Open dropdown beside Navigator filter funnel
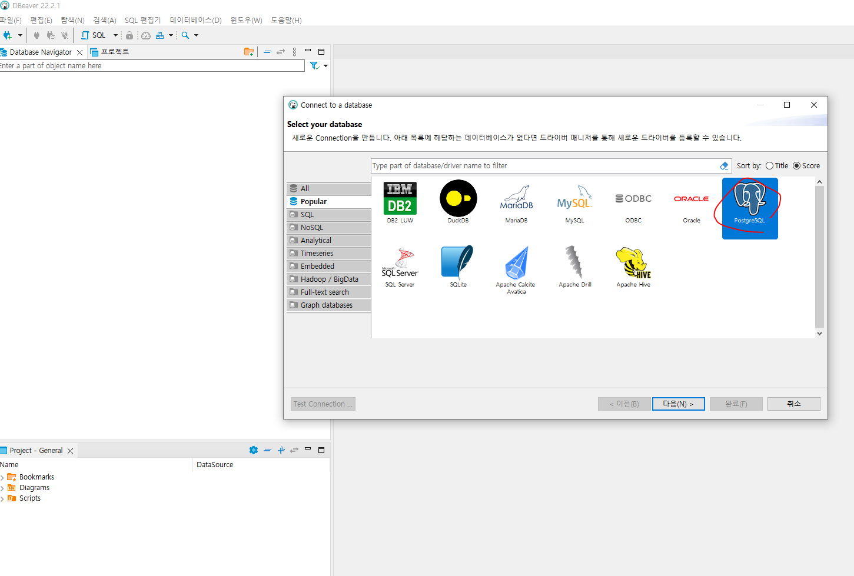The image size is (854, 576). tap(325, 66)
